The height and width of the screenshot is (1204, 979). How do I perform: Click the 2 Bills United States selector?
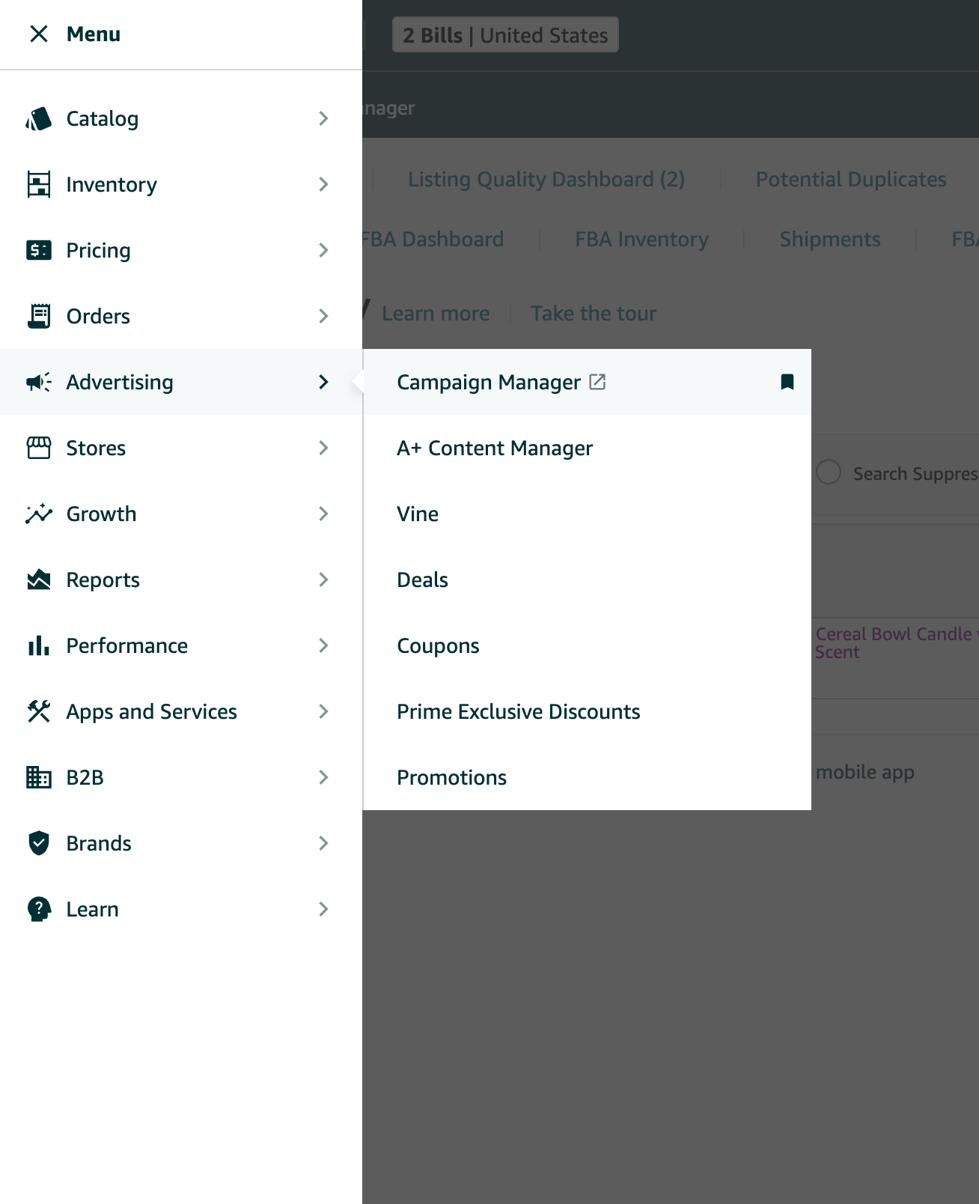tap(505, 35)
